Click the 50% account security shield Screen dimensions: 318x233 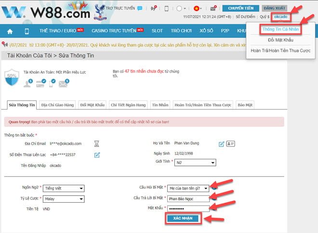[12, 77]
